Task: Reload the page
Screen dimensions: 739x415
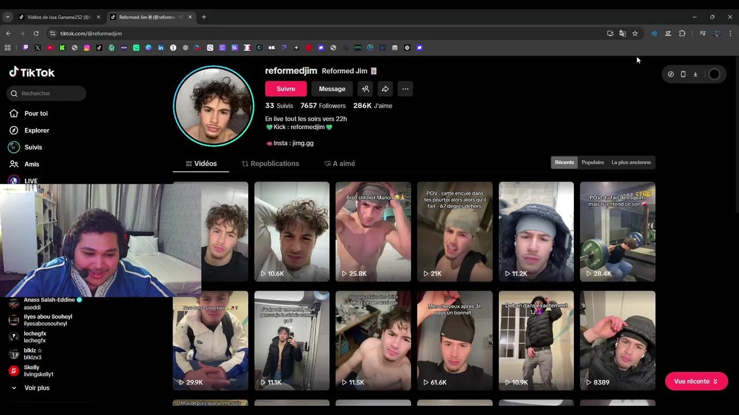Action: (x=36, y=33)
